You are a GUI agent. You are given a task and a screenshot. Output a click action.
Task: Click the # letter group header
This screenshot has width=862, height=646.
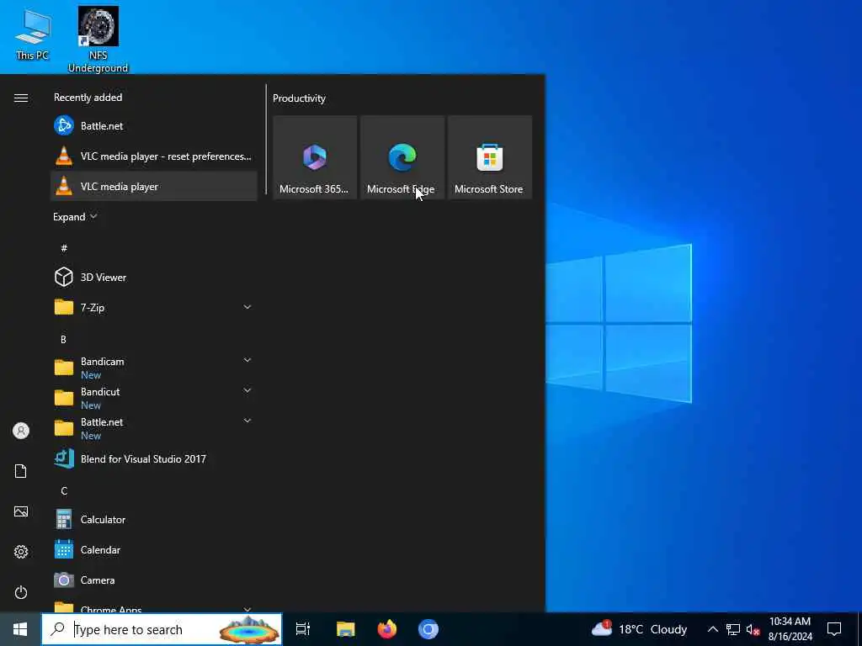[x=64, y=248]
